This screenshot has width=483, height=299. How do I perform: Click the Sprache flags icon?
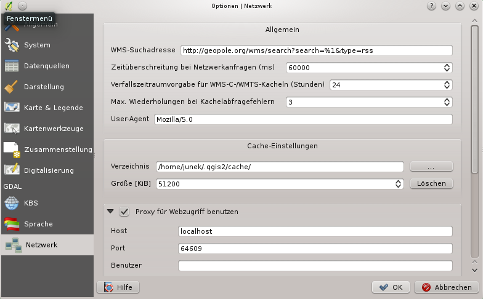click(x=12, y=224)
